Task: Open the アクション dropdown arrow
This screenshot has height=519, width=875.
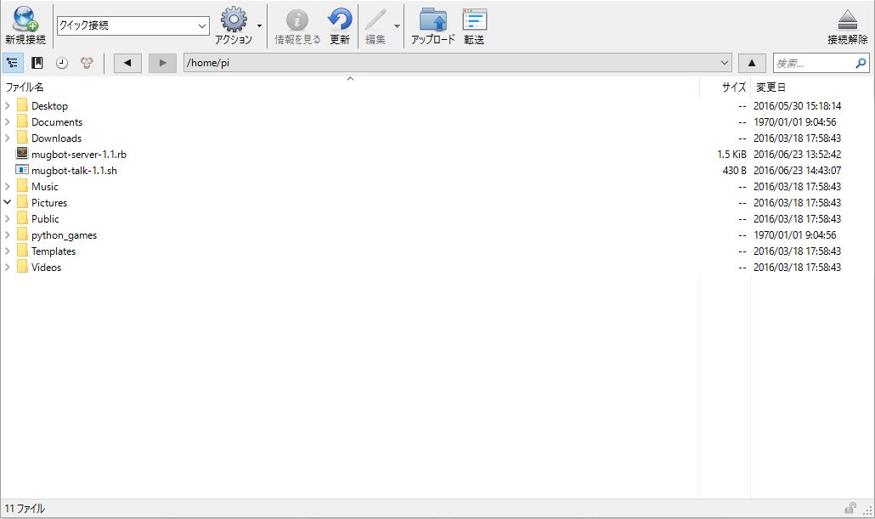Action: [259, 25]
